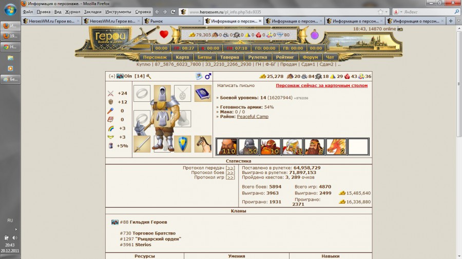Click Написать письмо to send a letter
Screen dimensions: 462x259
pyautogui.click(x=236, y=85)
